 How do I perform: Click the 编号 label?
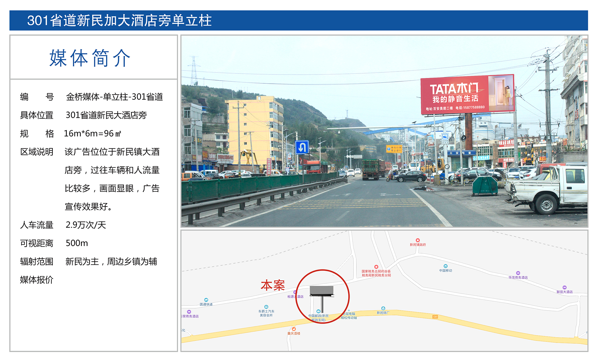[x=37, y=97]
